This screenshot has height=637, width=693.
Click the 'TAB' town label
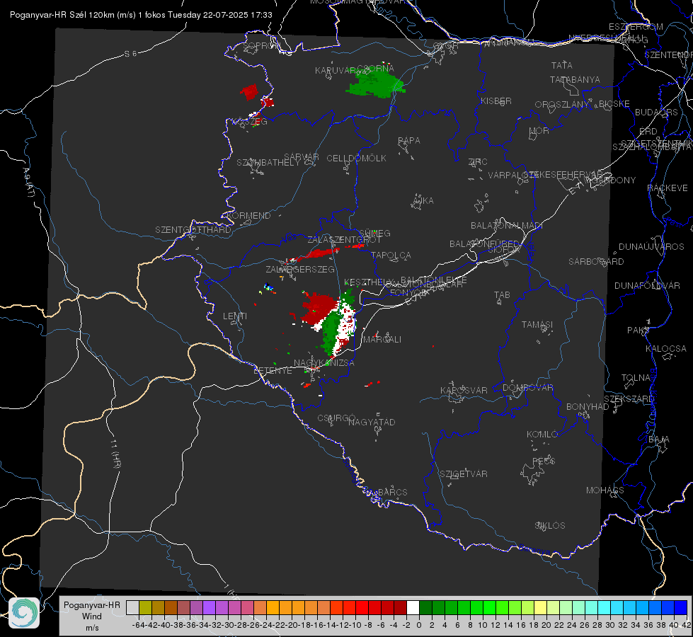(502, 295)
